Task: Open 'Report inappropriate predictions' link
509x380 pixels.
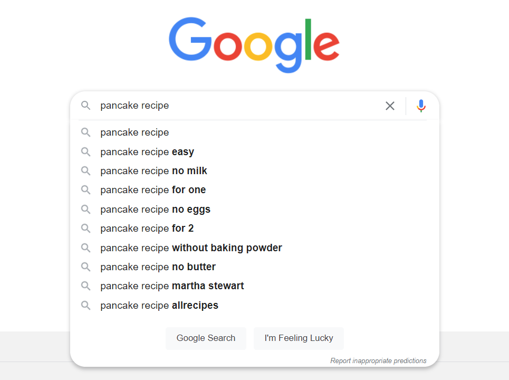Action: pos(378,360)
